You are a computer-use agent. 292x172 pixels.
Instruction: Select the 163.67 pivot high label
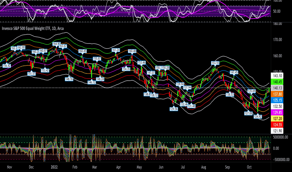[x=63, y=46]
